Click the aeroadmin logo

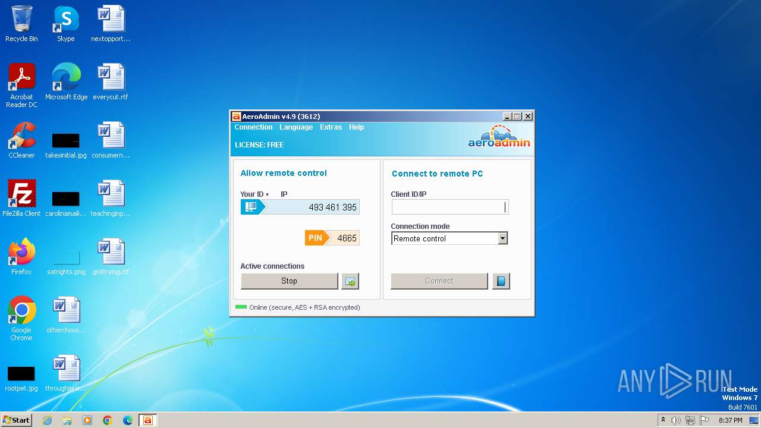click(x=499, y=136)
